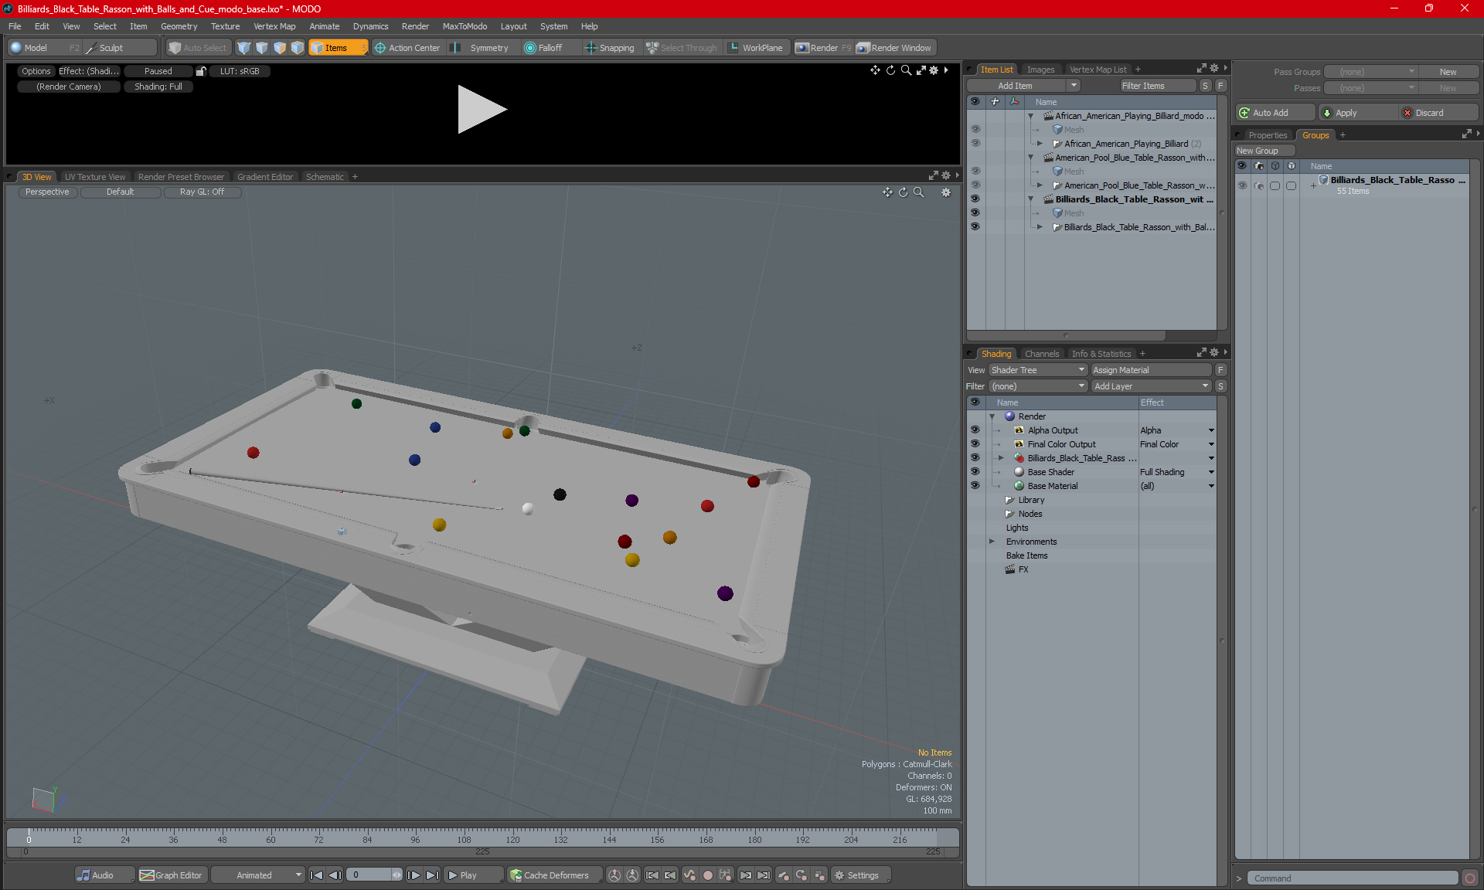Go to first frame in transport
This screenshot has width=1484, height=890.
316,875
